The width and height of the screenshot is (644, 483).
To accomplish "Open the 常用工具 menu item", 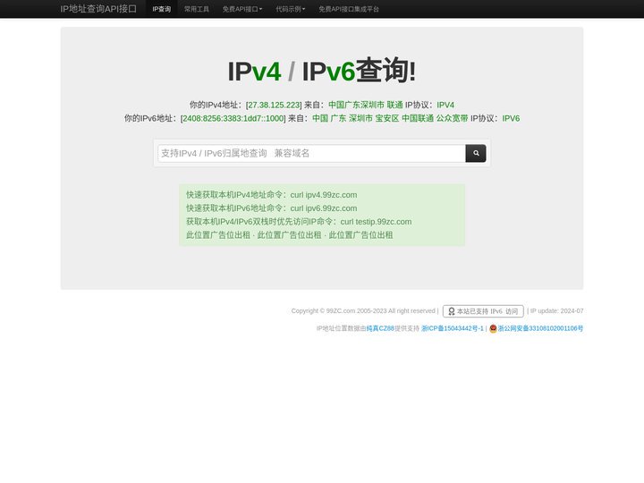I will point(196,9).
